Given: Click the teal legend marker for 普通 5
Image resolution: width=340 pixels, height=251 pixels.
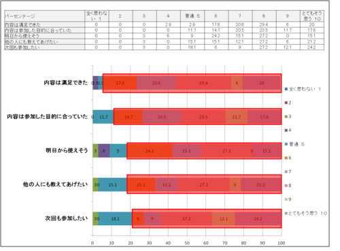Looking at the screenshot, I should point(286,144).
